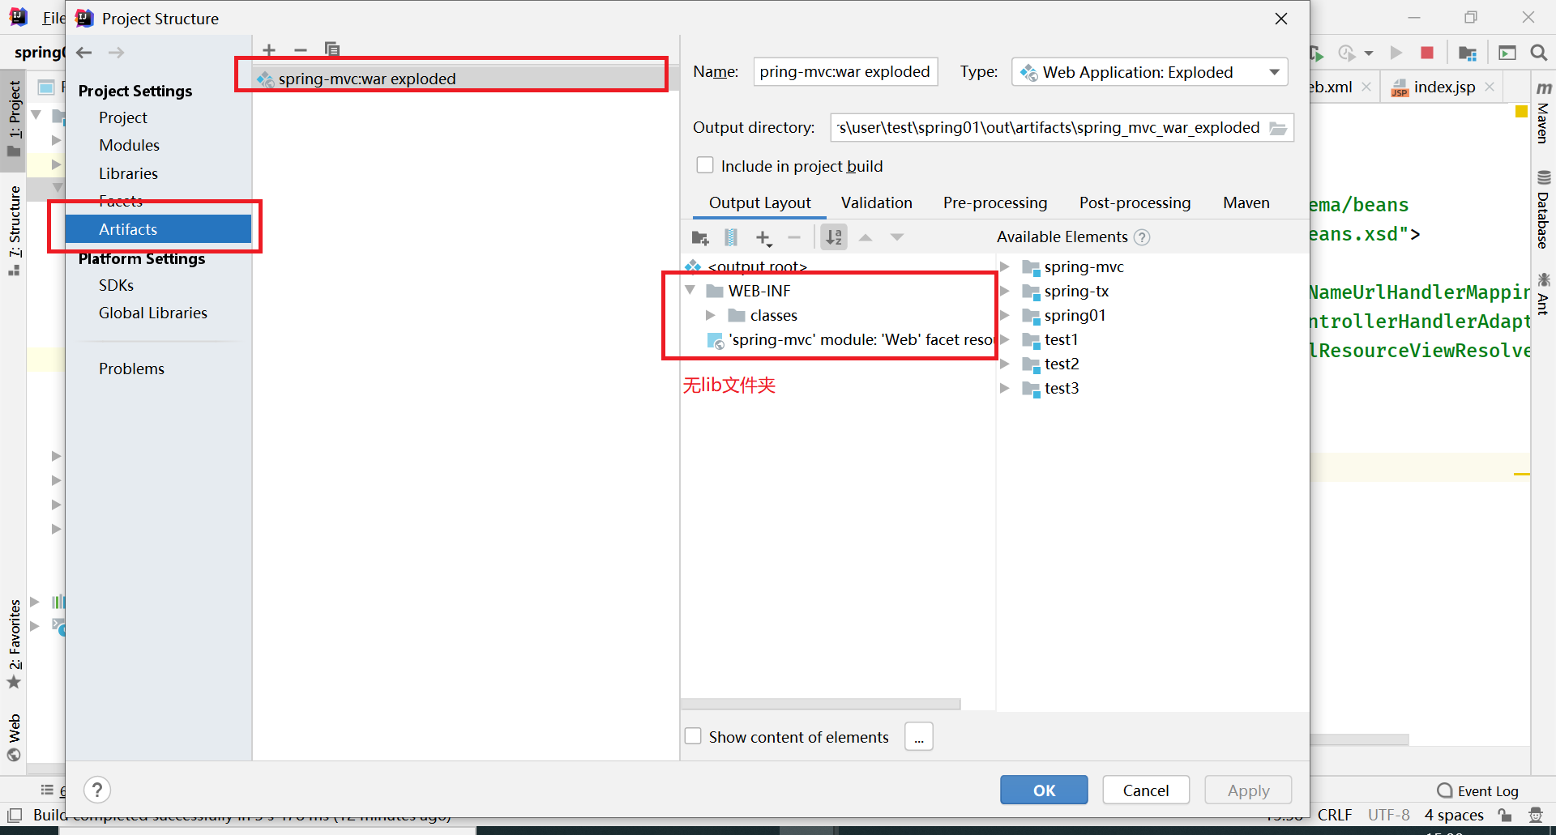Viewport: 1556px width, 835px height.
Task: Open Project Structure help
Action: pyautogui.click(x=97, y=790)
